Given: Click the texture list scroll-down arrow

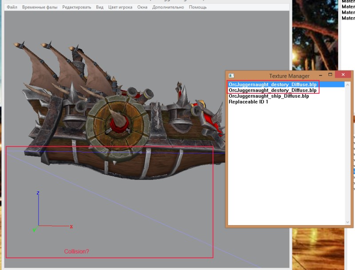Looking at the screenshot, I should pos(347,222).
